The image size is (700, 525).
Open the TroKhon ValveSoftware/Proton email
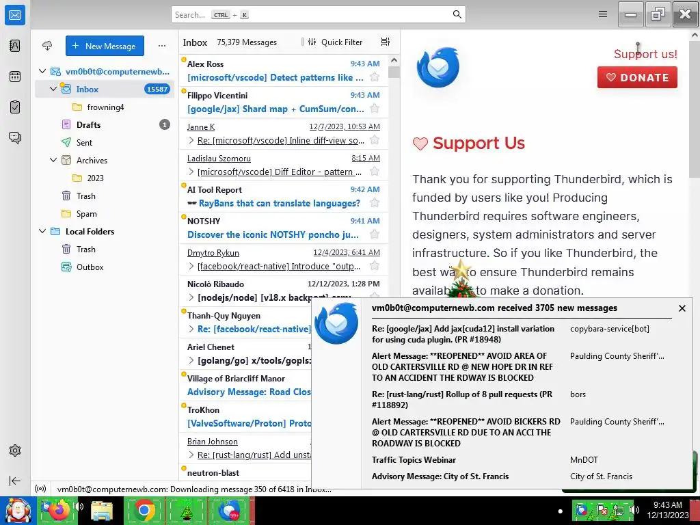click(x=245, y=416)
